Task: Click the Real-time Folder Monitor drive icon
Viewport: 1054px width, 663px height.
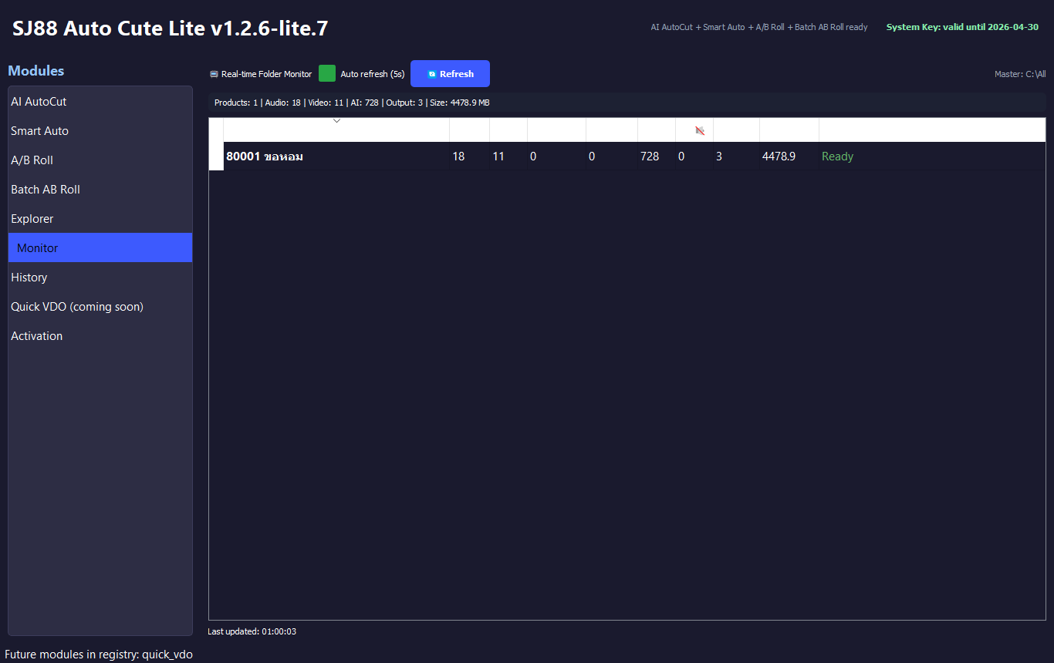Action: click(214, 74)
